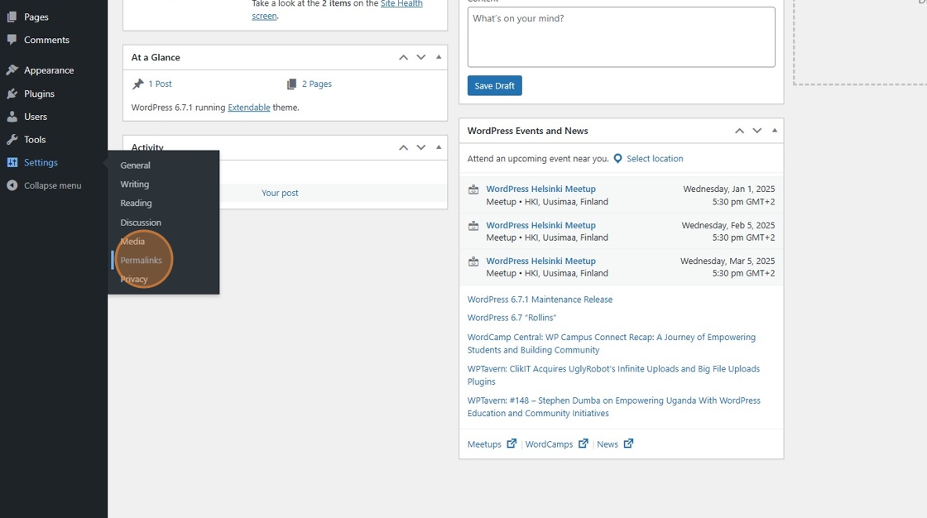The image size is (927, 518).
Task: Select Permalinks in Settings submenu
Action: coord(141,260)
